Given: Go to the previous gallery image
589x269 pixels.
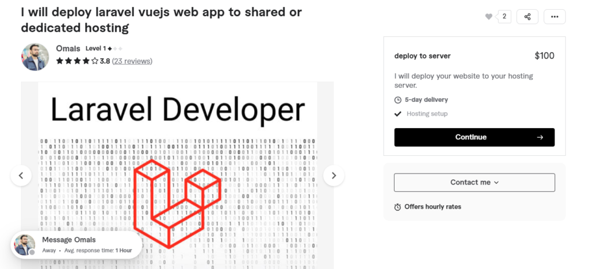Looking at the screenshot, I should [21, 175].
